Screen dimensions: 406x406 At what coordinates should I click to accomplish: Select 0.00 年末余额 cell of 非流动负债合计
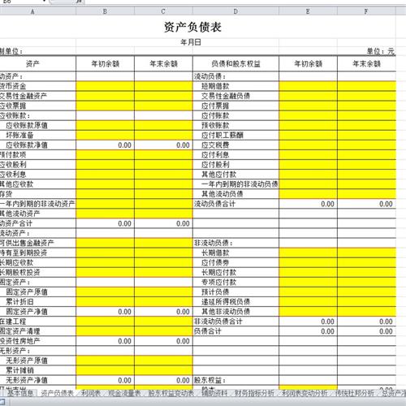coord(366,322)
